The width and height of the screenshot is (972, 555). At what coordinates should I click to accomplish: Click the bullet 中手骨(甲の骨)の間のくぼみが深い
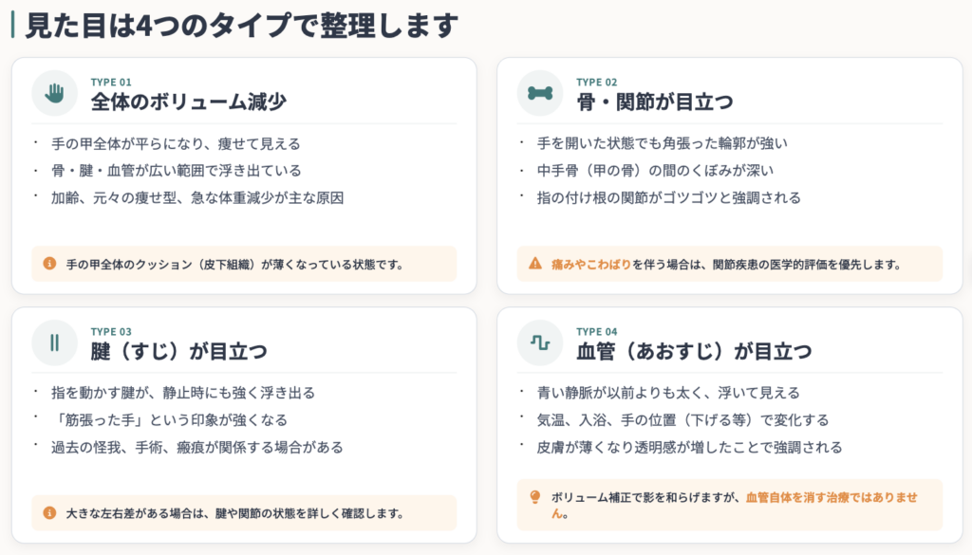click(655, 171)
